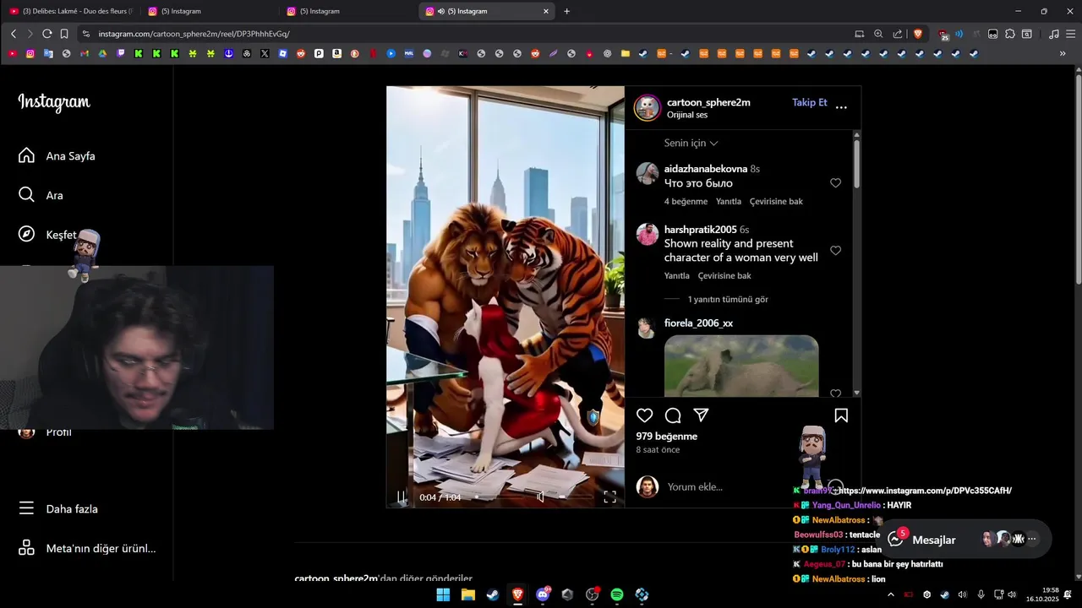The height and width of the screenshot is (608, 1082).
Task: Save the reel with the bookmark icon
Action: [841, 415]
